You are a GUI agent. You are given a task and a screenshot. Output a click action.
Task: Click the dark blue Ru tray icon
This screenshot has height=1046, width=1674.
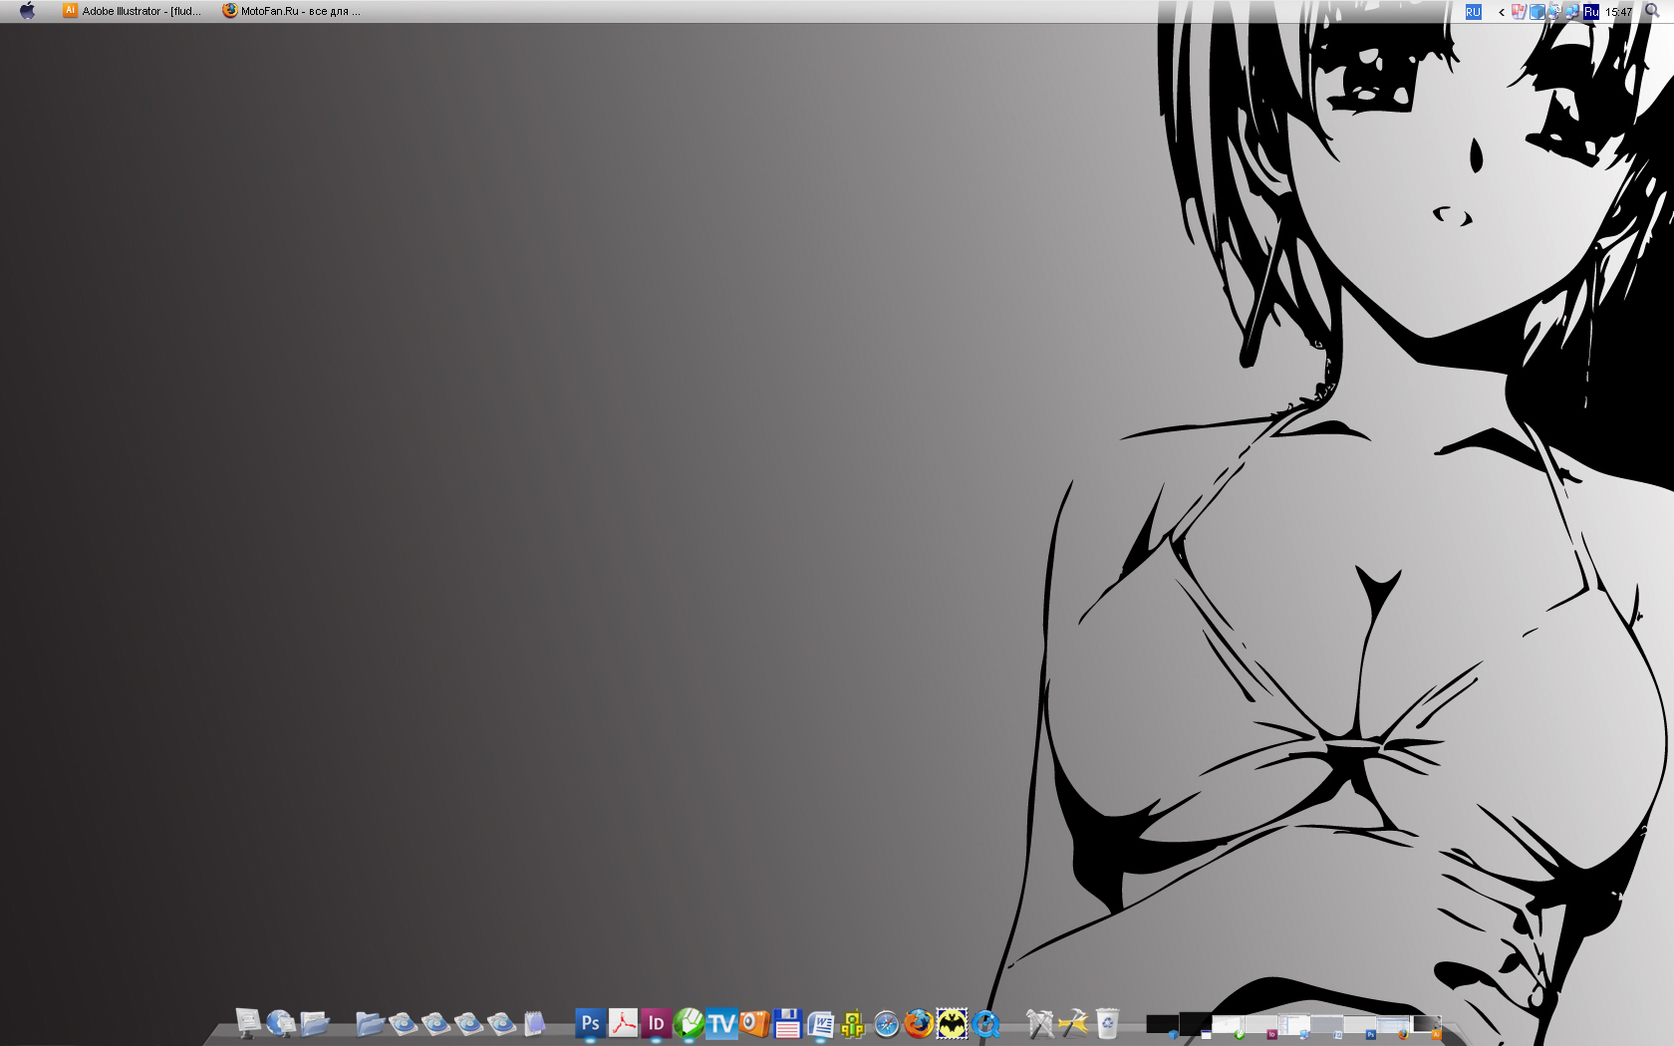(1591, 12)
